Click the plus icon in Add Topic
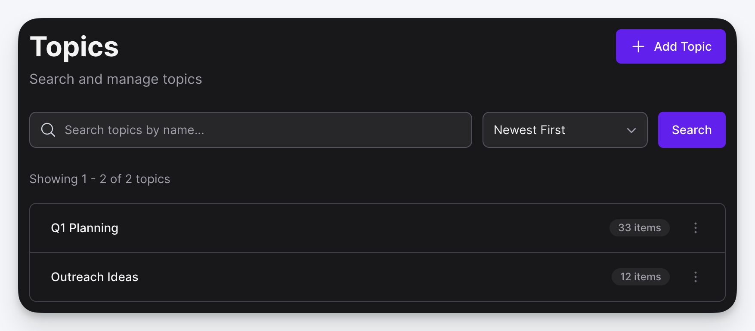Viewport: 755px width, 331px height. (638, 46)
